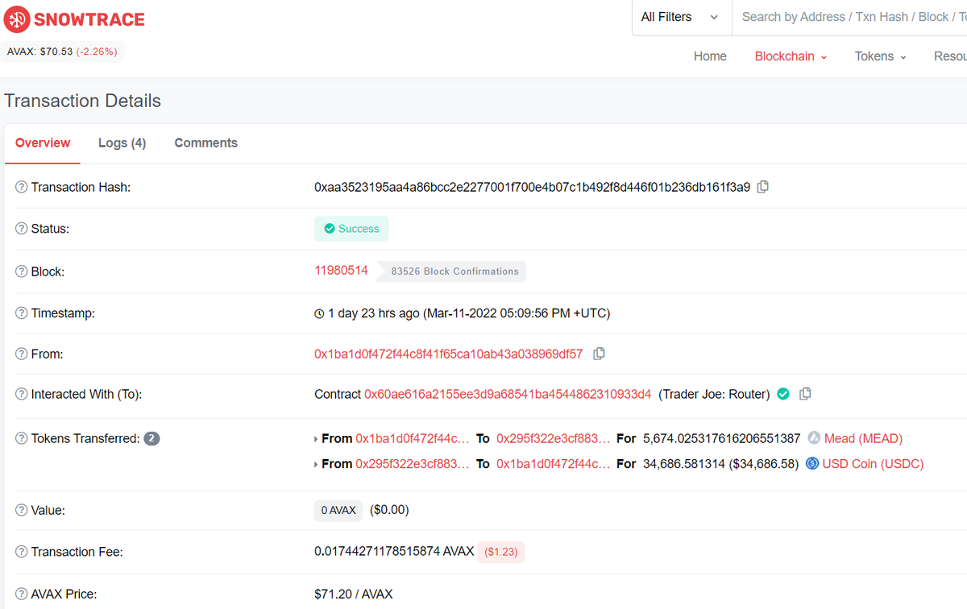Viewport: 967px width, 609px height.
Task: Click the help icon next to Block
Action: coord(22,271)
